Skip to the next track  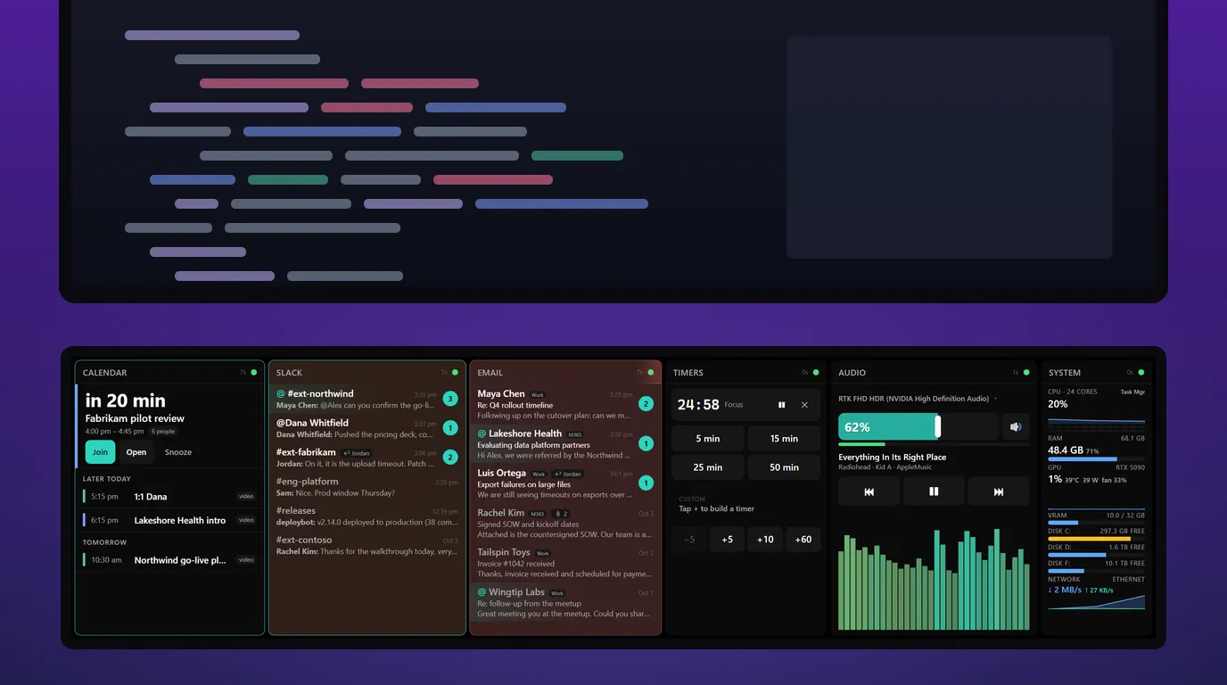click(x=999, y=491)
